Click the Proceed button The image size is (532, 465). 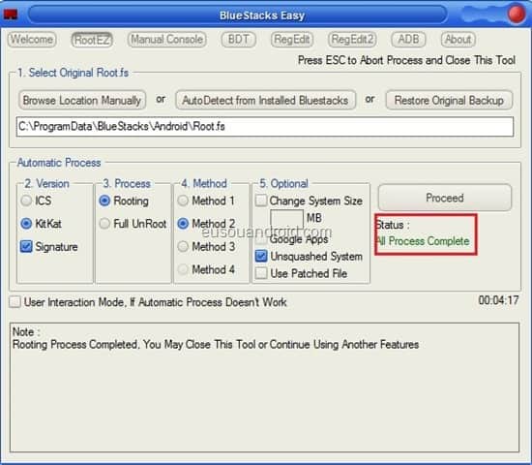445,198
